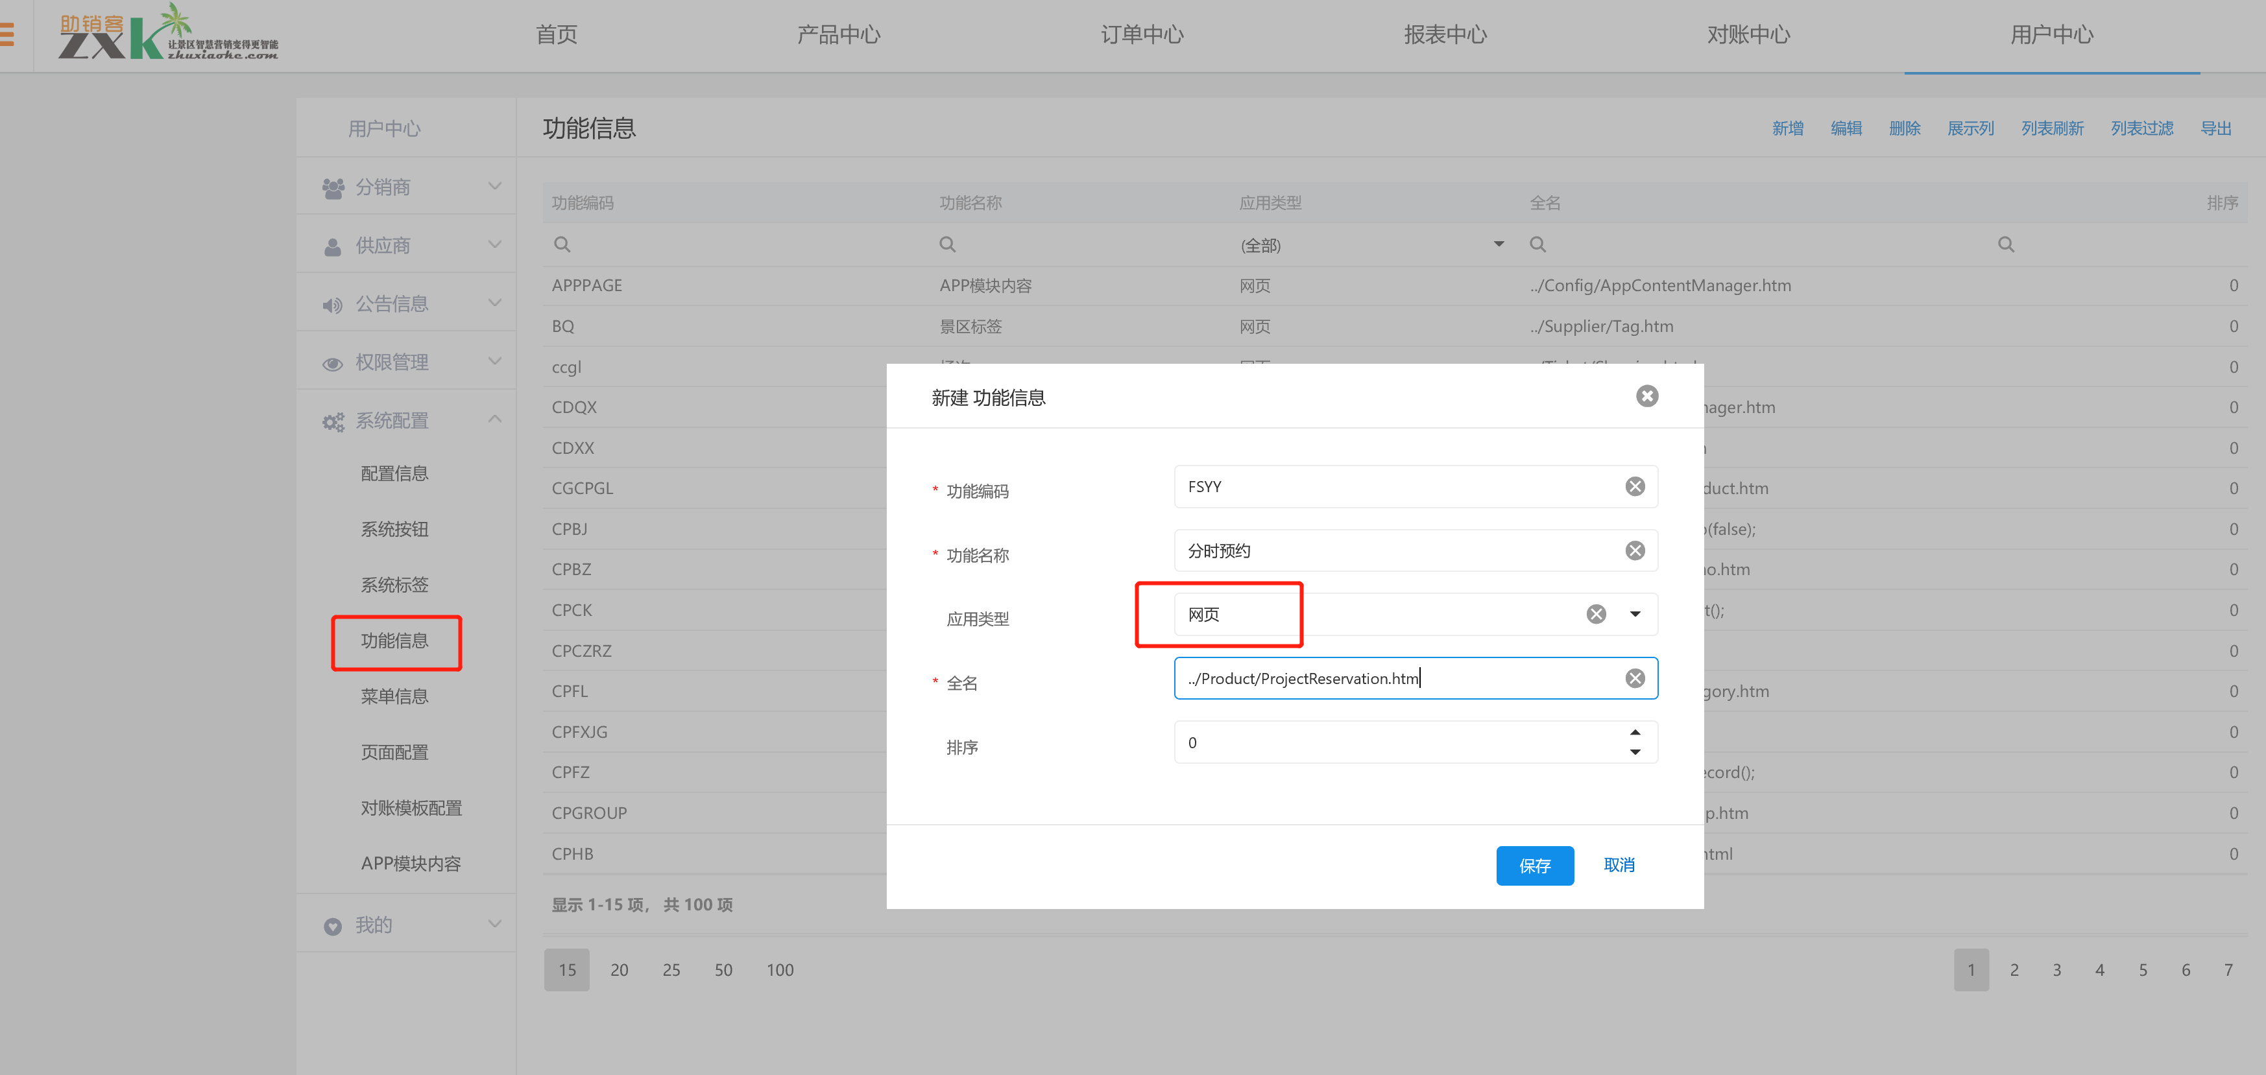Click the blue 保存 button
Screen dimensions: 2266x1075
[x=1534, y=865]
